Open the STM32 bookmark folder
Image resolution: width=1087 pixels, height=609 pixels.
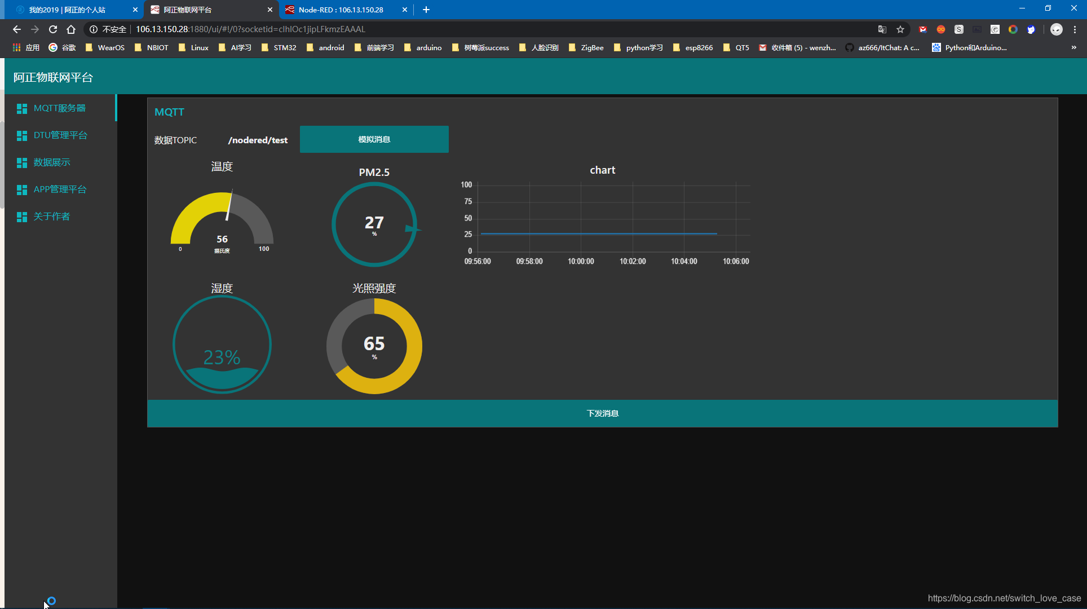(279, 47)
